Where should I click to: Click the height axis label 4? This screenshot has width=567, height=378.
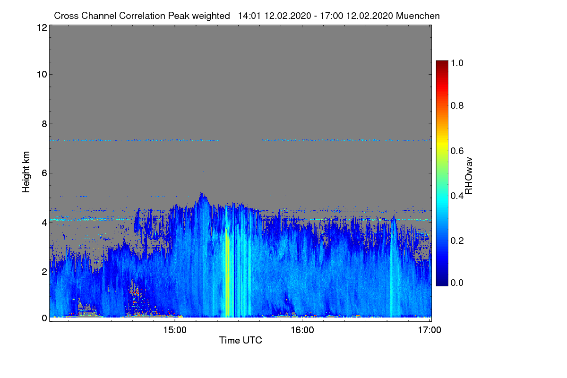pos(43,222)
